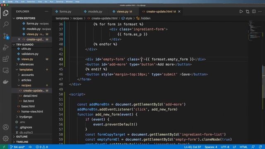Open the Explorer view in activity bar
Viewport: 265px width, 149px height.
[5, 13]
